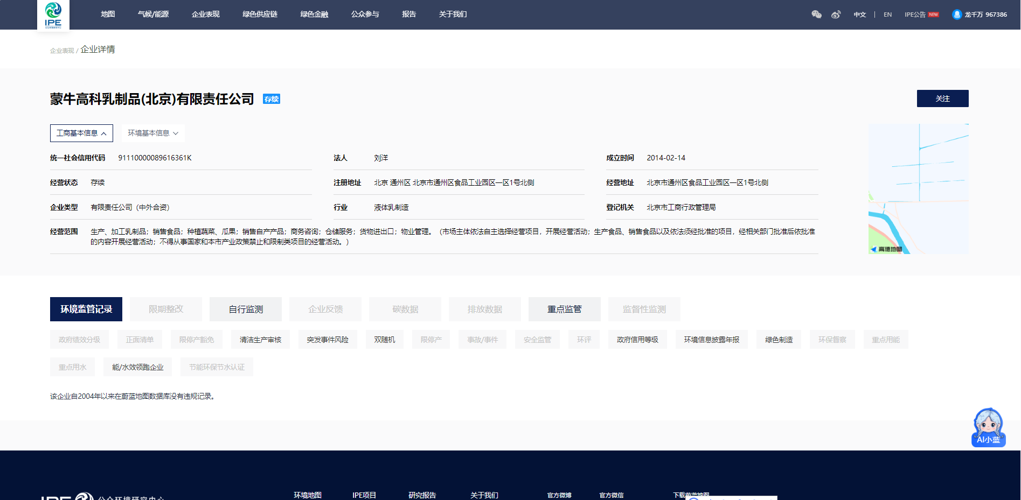Viewport: 1021px width, 500px height.
Task: Click the 存续 status badge
Action: [272, 99]
